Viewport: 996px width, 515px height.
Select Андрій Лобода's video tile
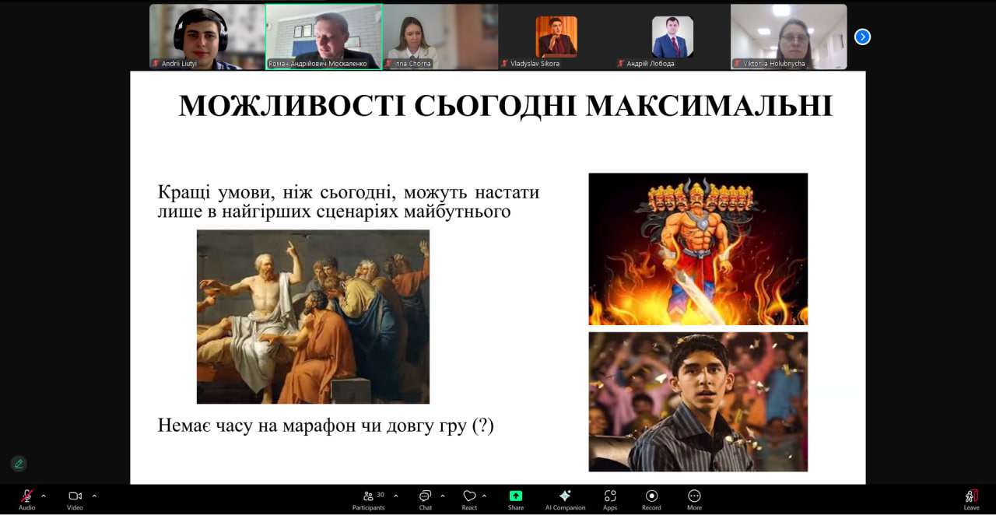[672, 37]
